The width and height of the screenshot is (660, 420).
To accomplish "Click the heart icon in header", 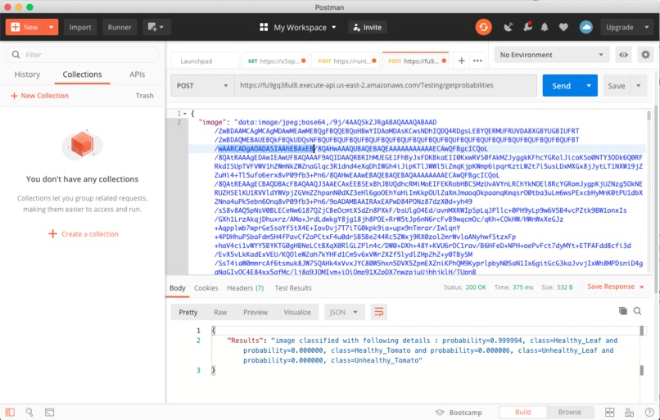I will [563, 27].
